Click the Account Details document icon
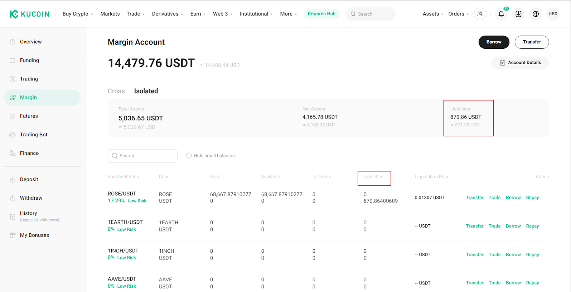Screen dimensions: 571x292 [502, 63]
